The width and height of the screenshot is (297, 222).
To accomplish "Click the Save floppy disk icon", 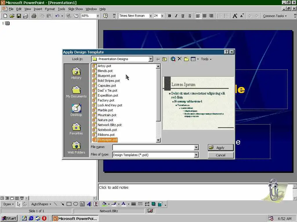I will (x=19, y=16).
